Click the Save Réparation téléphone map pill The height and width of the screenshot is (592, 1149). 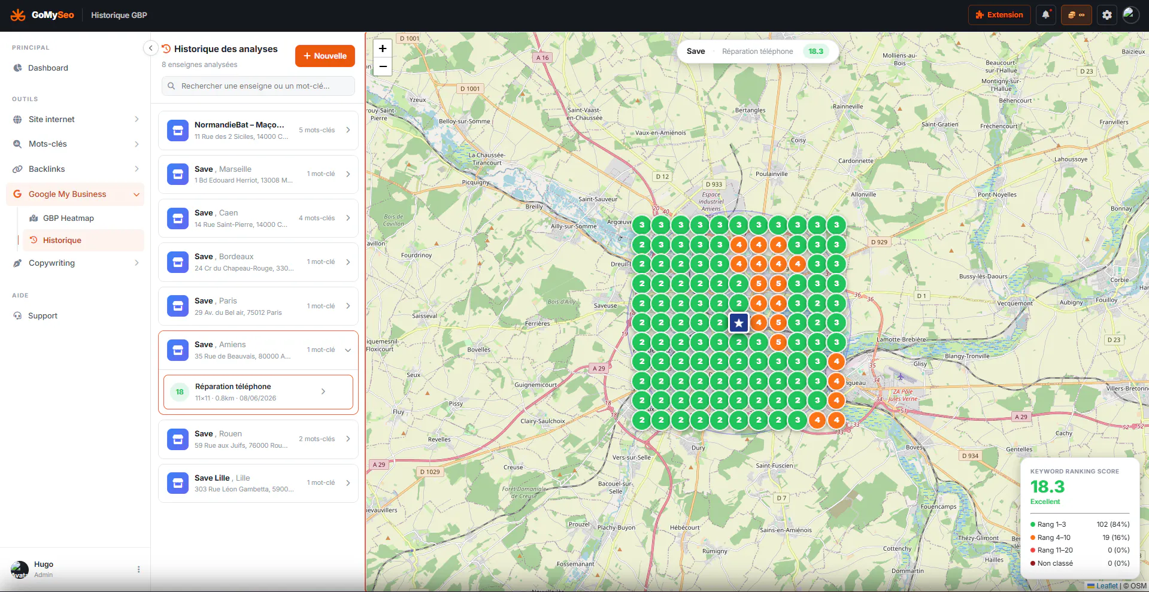(x=757, y=51)
